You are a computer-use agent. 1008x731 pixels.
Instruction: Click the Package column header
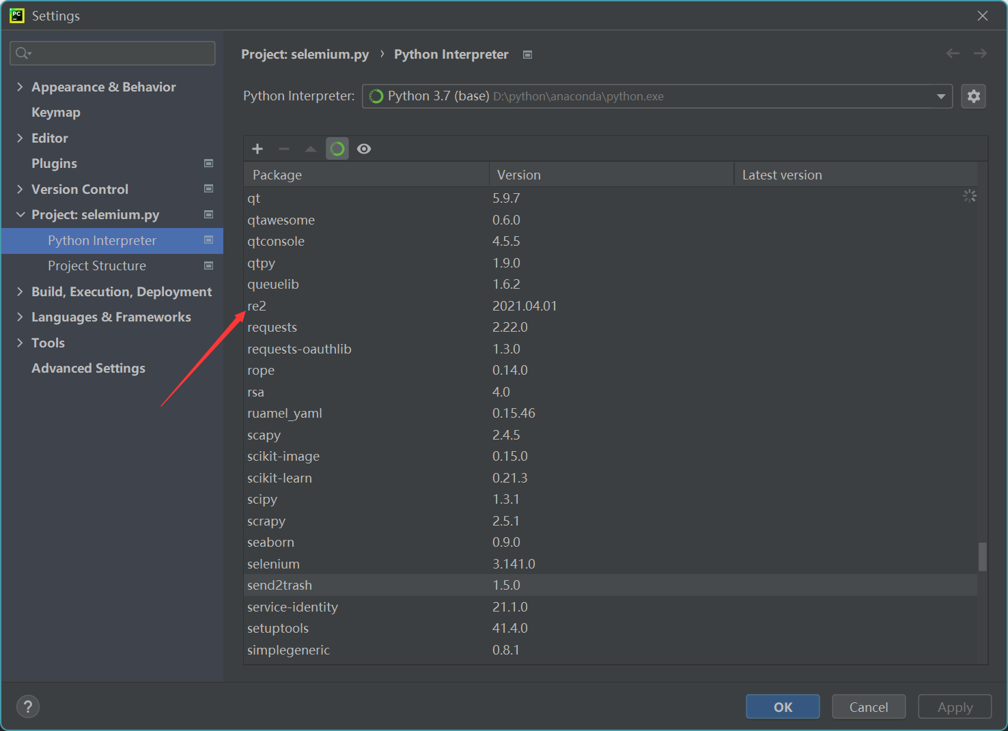pos(366,175)
